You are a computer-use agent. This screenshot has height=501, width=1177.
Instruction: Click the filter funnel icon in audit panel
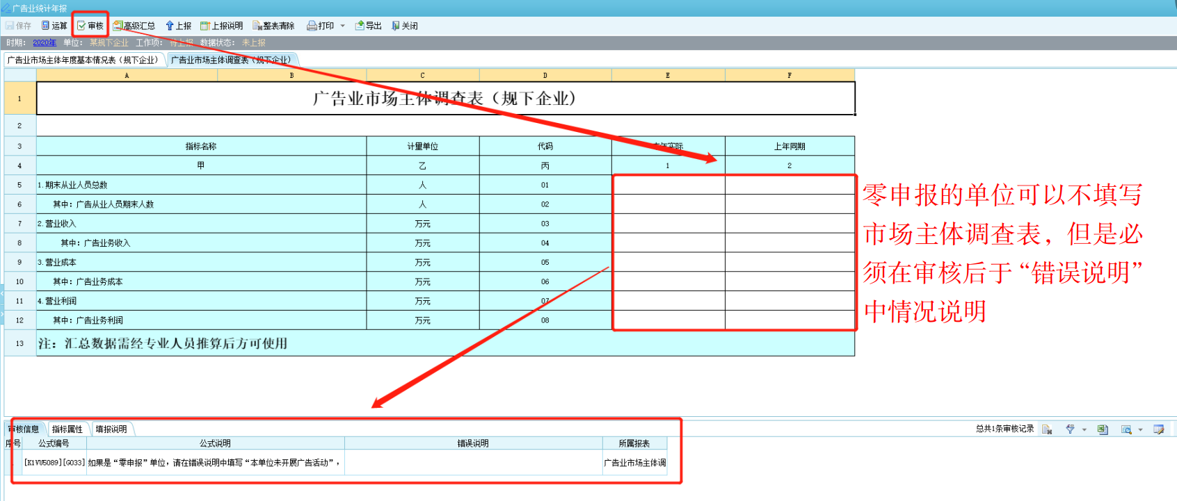coord(1070,429)
